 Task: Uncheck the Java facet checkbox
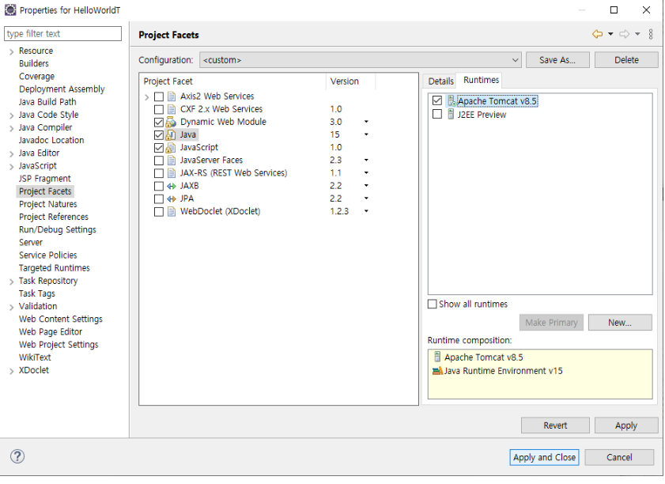pyautogui.click(x=159, y=135)
